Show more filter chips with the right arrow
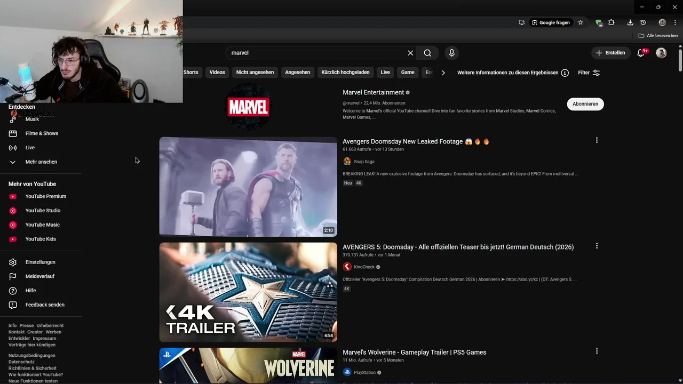The height and width of the screenshot is (384, 683). point(443,73)
